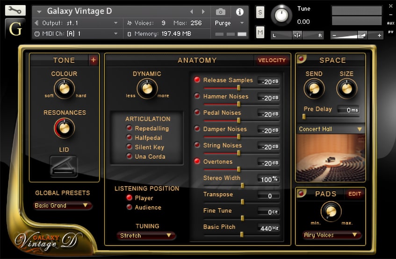Toggle the PADS power LED
This screenshot has width=396, height=259.
pos(301,193)
